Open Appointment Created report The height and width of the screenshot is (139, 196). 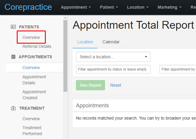pos(34,95)
